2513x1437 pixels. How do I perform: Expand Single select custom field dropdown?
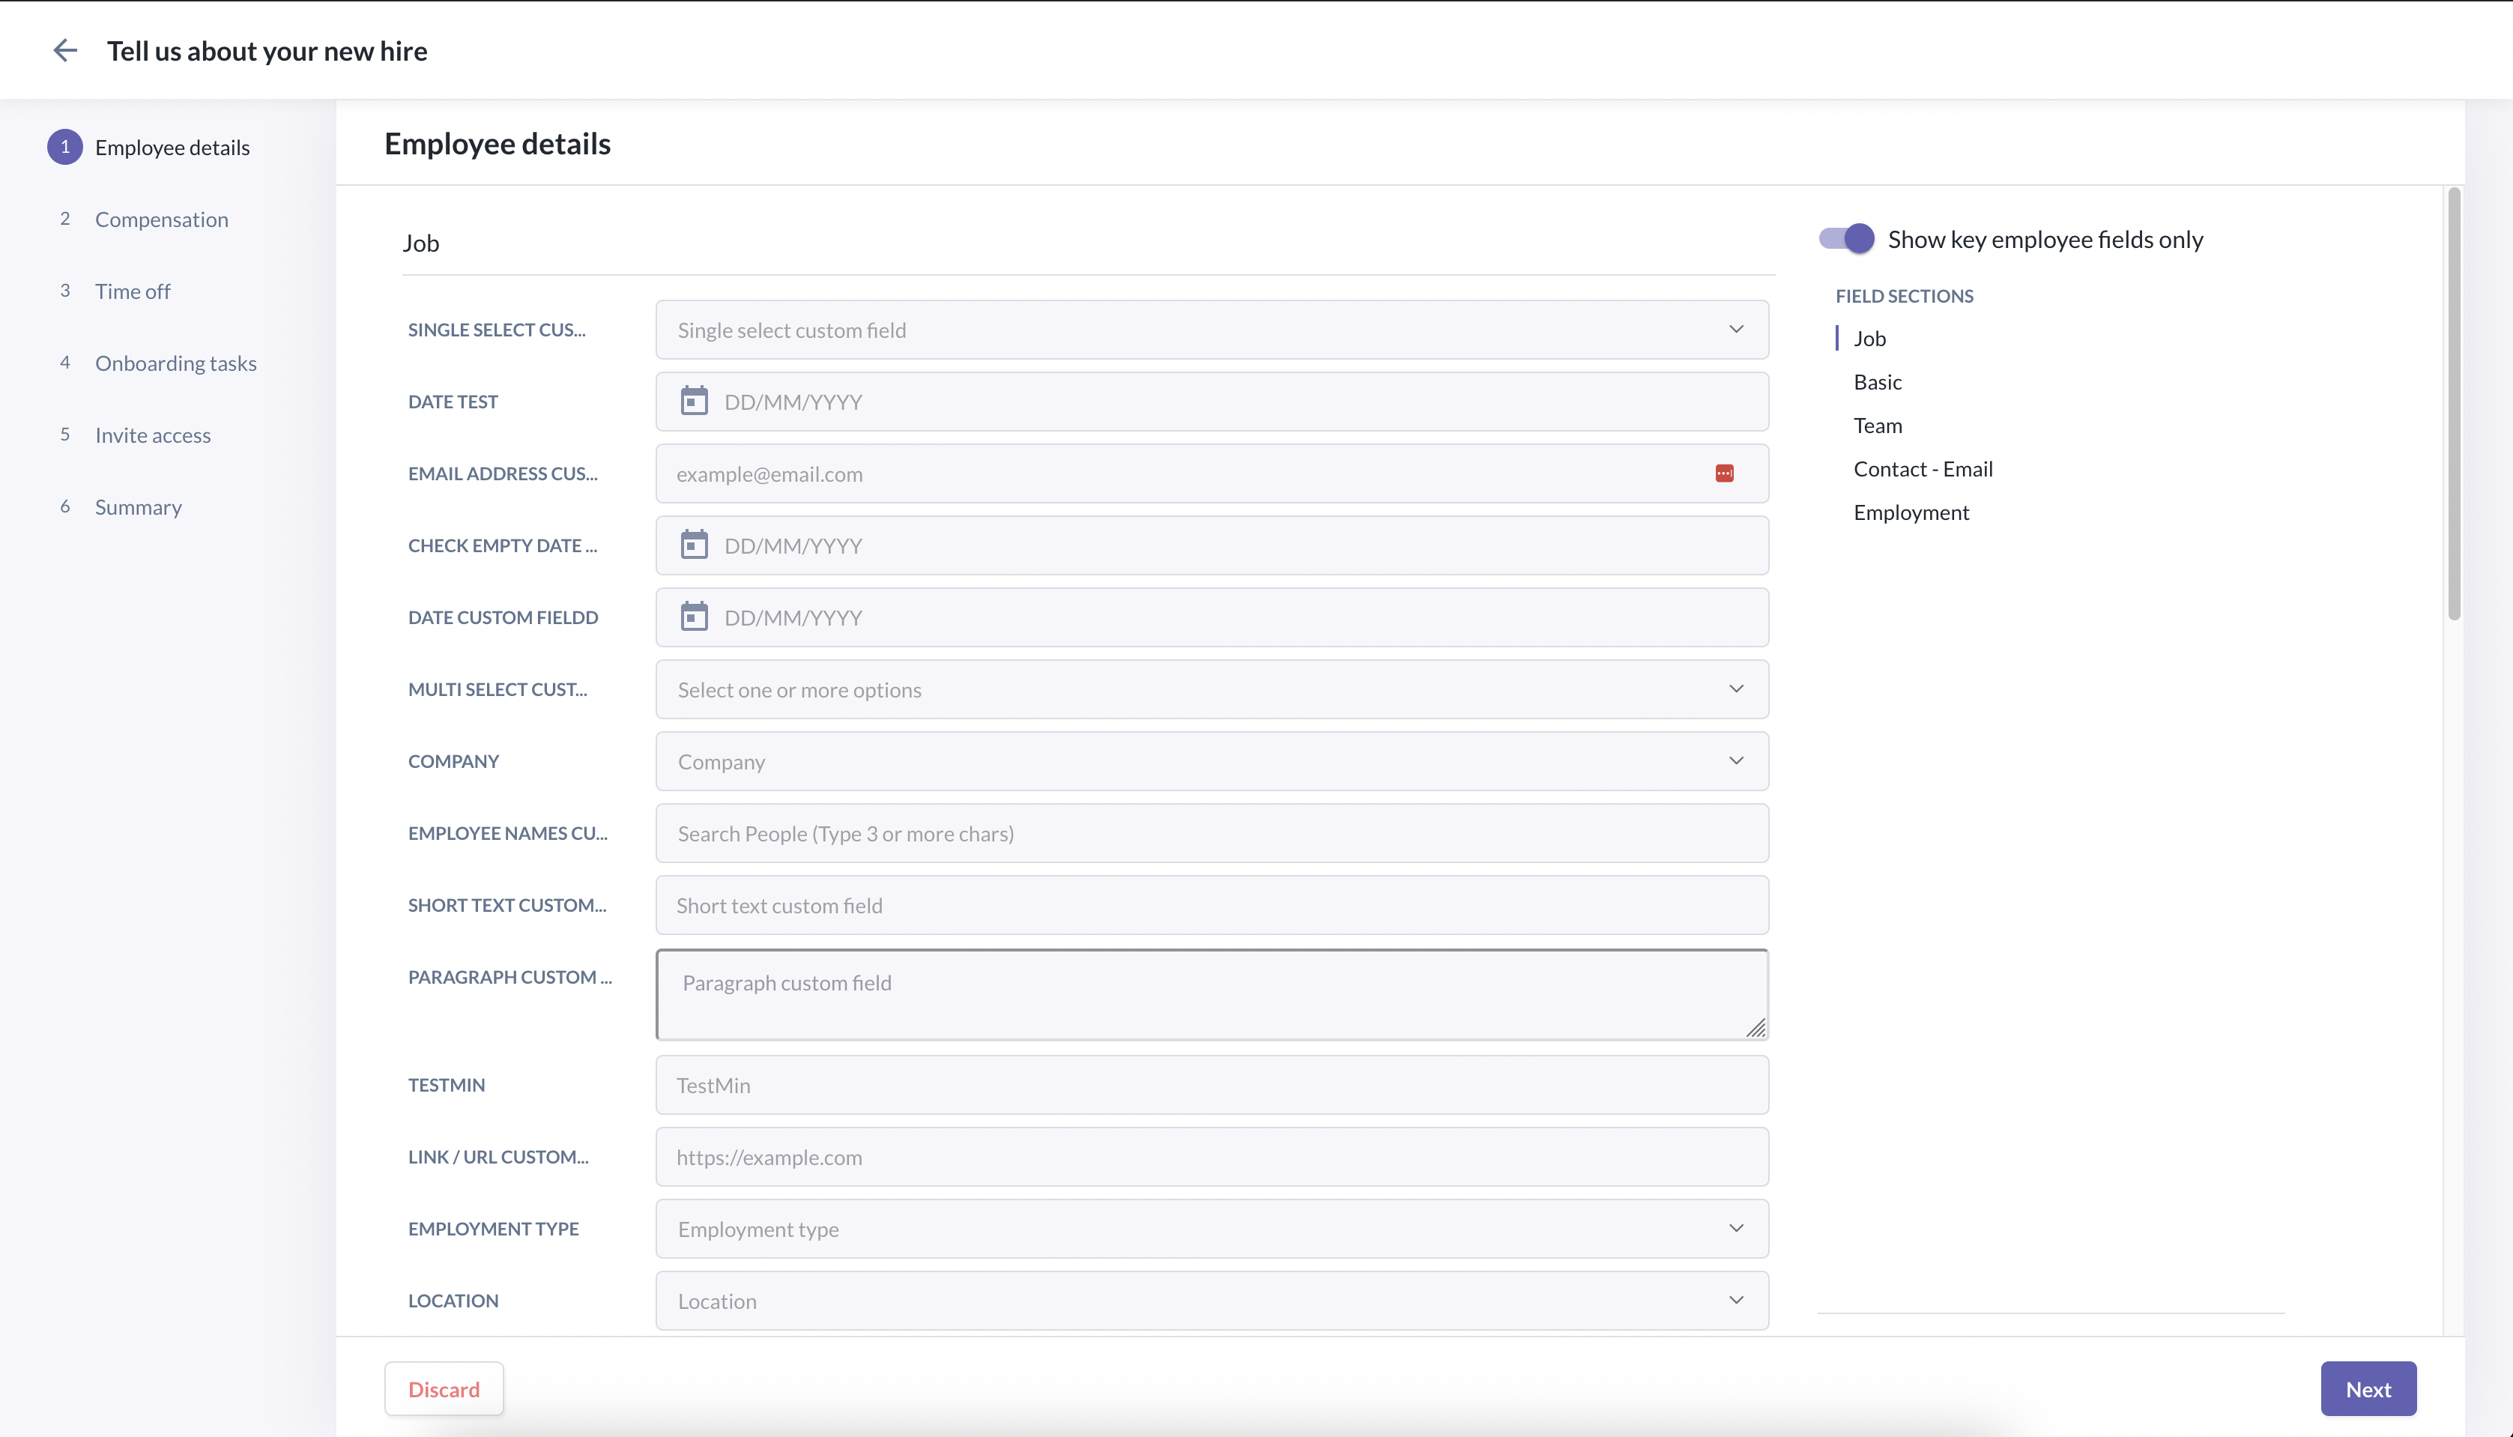1211,330
